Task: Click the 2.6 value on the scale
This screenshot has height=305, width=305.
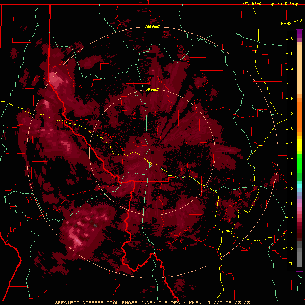Action: tap(290, 174)
